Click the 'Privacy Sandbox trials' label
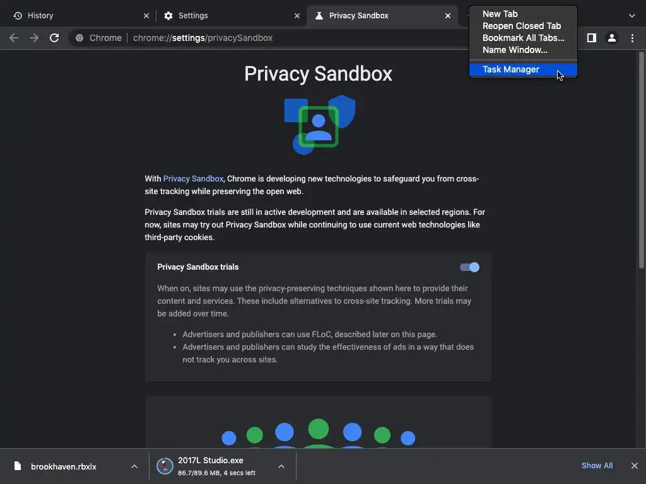This screenshot has height=484, width=646. click(x=197, y=267)
